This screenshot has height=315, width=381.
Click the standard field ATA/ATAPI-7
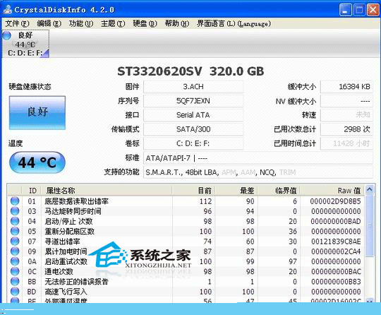pyautogui.click(x=258, y=158)
